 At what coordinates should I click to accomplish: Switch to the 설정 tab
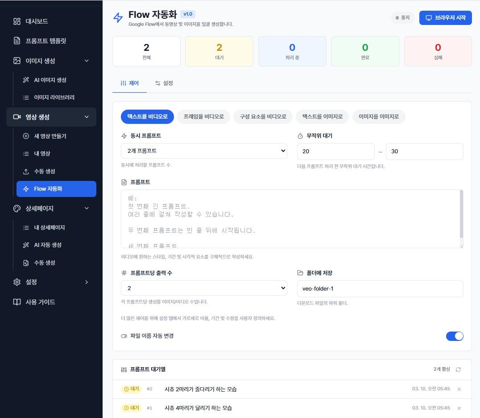coord(164,83)
